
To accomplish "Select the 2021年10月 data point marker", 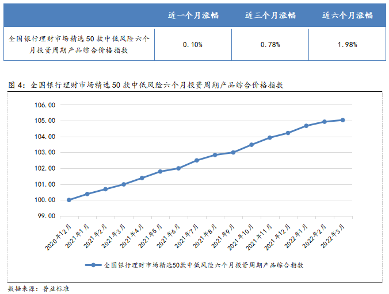I will (x=251, y=145).
